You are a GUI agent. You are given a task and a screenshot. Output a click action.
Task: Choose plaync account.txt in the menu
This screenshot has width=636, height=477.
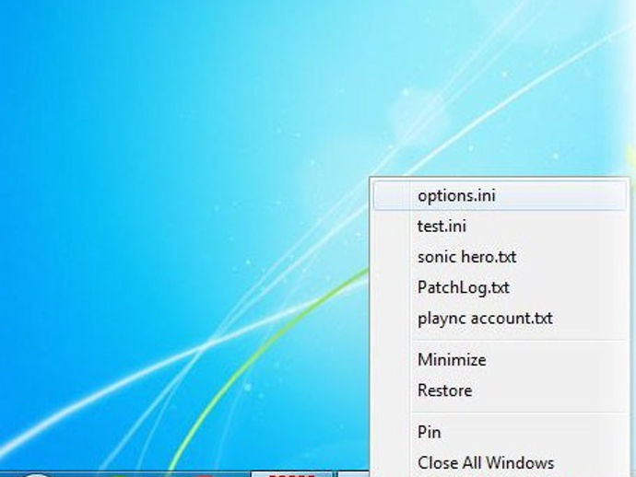coord(500,319)
